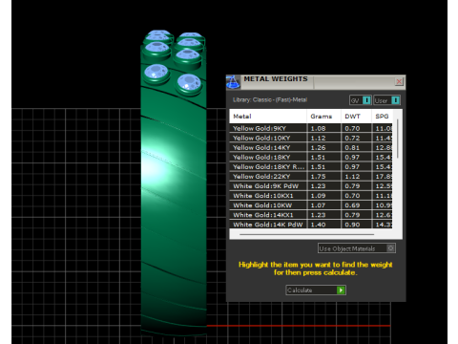Toggle the GV library switch
Image resolution: width=458 pixels, height=344 pixels.
pyautogui.click(x=361, y=100)
